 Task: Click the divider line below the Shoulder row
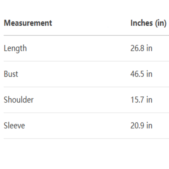[84, 113]
